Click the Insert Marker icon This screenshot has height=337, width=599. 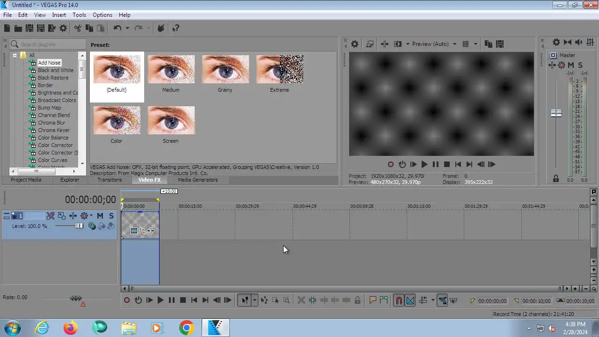373,300
